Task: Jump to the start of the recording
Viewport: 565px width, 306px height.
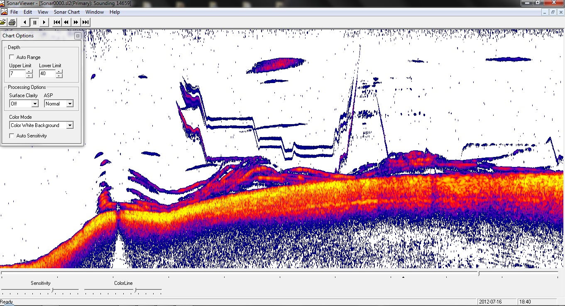Action: [x=57, y=22]
